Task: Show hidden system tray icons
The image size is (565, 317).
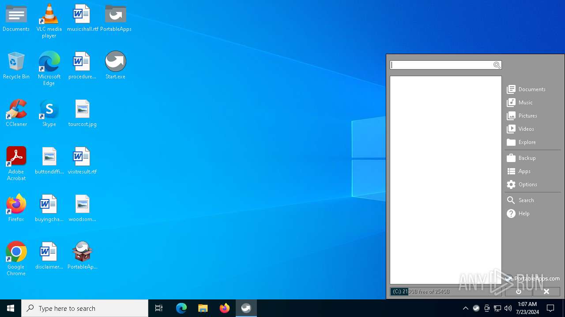Action: (x=465, y=308)
